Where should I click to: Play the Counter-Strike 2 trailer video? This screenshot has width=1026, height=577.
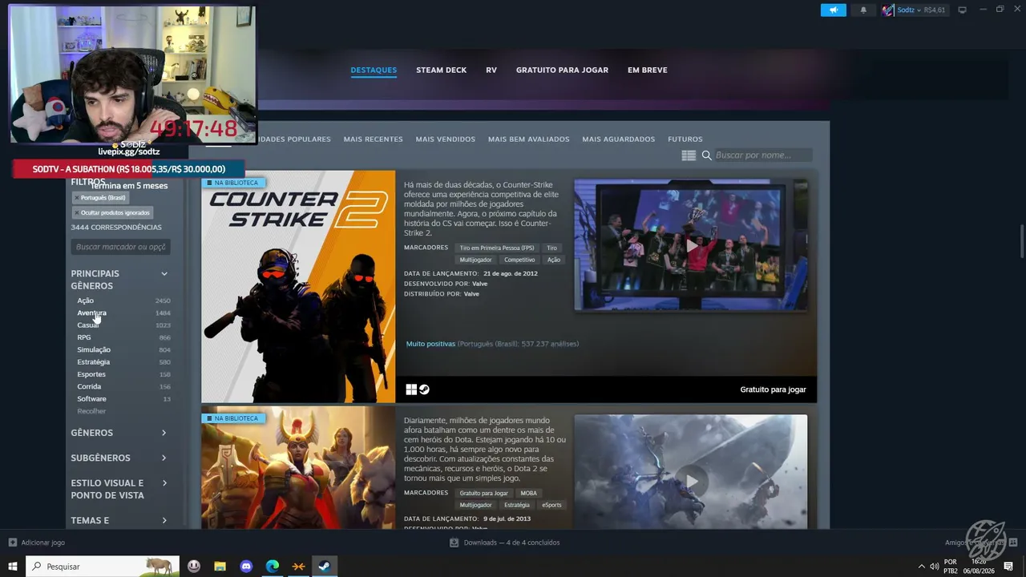691,245
